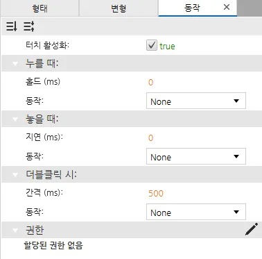Collapse the 권한 section
Viewport: 262px width, 259px height.
(15, 230)
